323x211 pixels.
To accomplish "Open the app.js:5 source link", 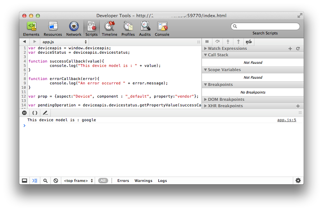I will click(x=287, y=120).
